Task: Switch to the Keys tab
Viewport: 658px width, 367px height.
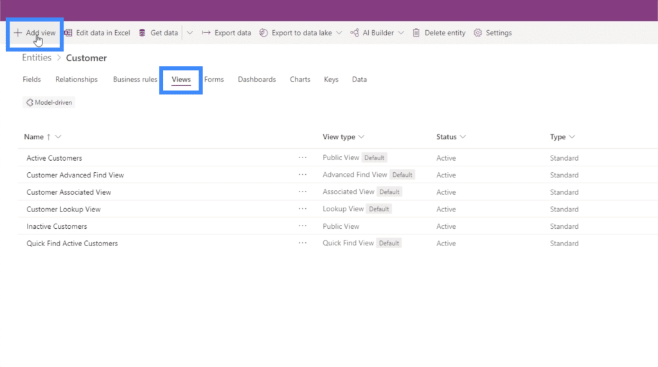Action: click(331, 79)
